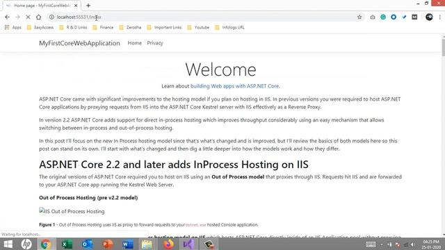Open the Youtube bookmark folder
The image size is (445, 250).
pyautogui.click(x=198, y=28)
